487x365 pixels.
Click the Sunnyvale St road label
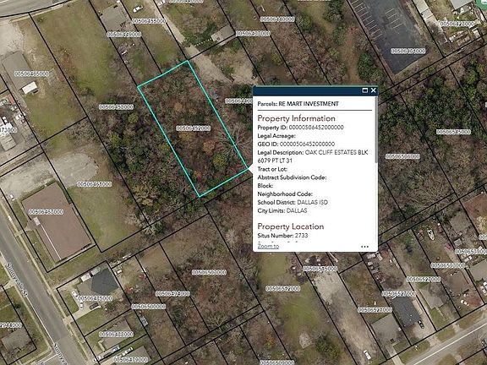[x=16, y=280]
